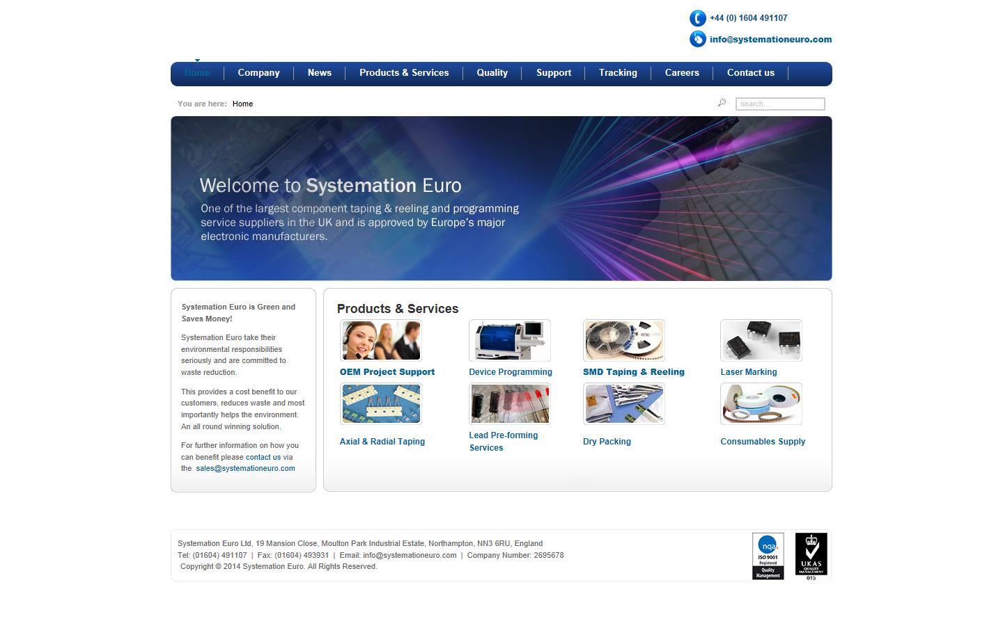Click the contact us link in the green panel
Screen dimensions: 1003x626
(x=263, y=457)
